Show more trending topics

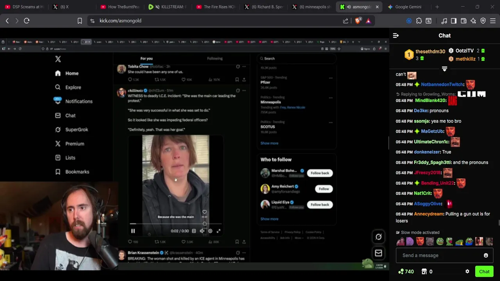tap(270, 143)
